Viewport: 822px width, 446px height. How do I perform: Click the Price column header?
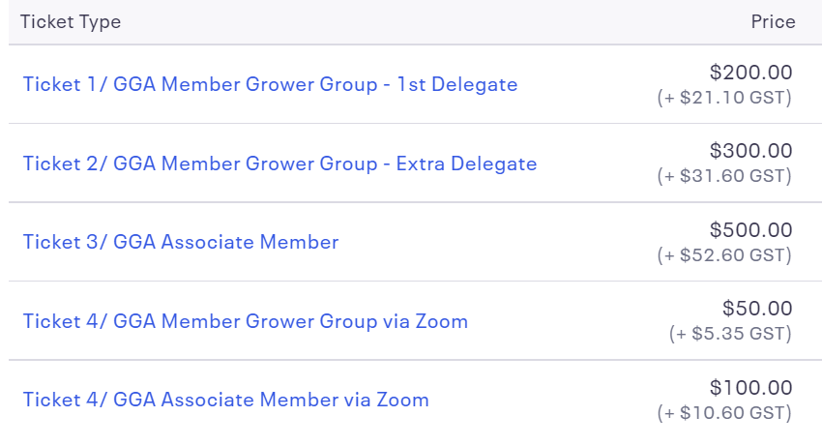[773, 21]
